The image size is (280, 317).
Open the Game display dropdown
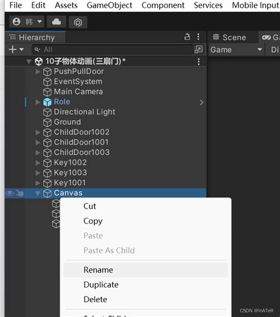click(236, 50)
